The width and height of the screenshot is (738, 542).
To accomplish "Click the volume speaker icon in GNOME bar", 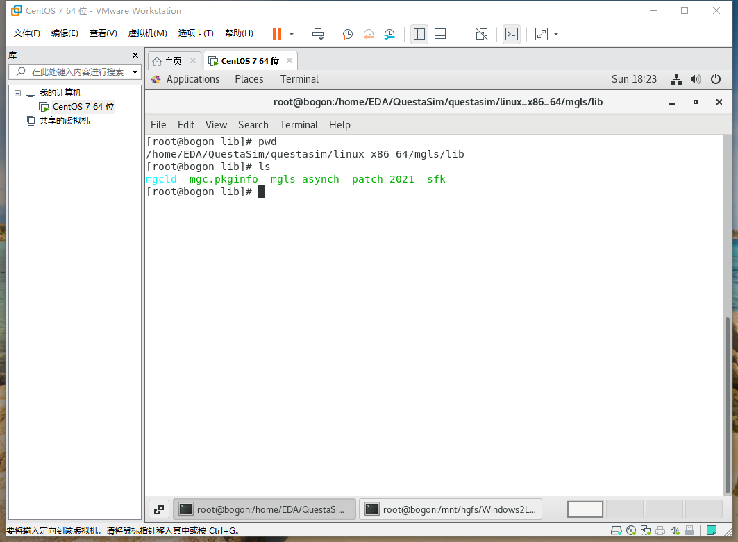I will (696, 79).
